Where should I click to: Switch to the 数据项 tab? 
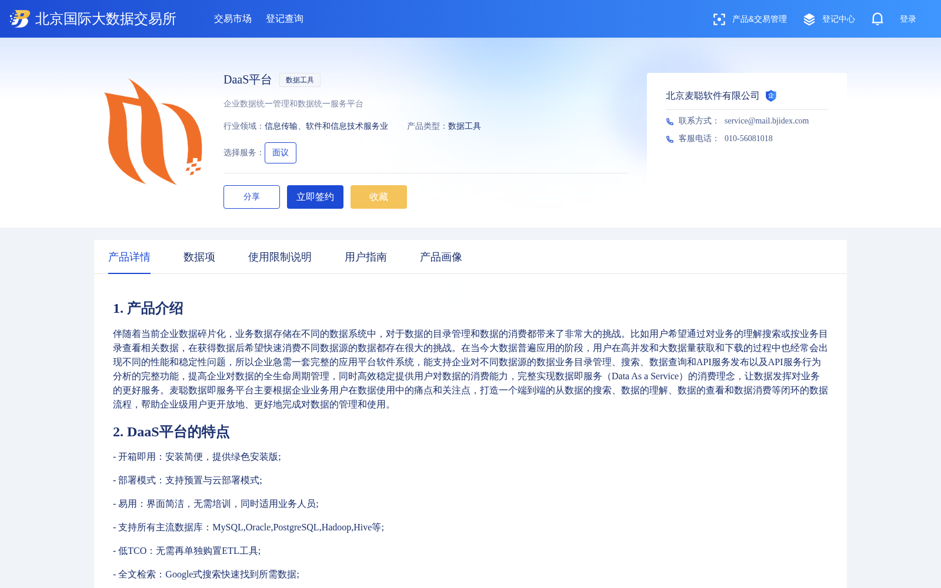tap(199, 257)
